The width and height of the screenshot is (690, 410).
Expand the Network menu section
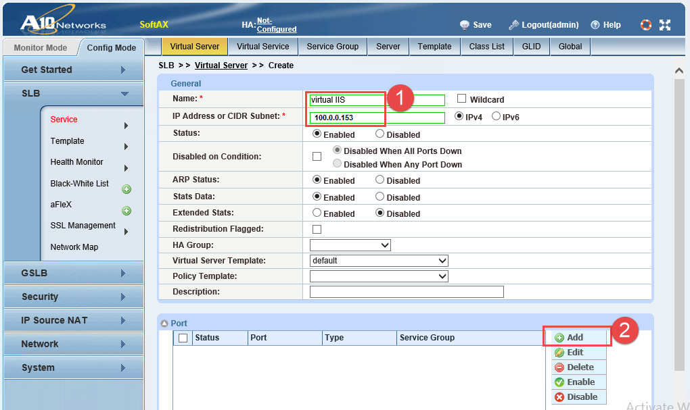coord(74,344)
